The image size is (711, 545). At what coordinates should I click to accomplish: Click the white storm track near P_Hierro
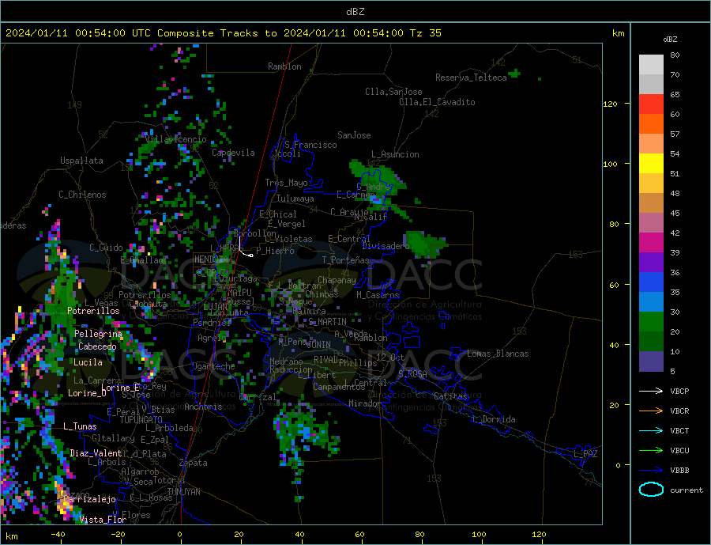(x=244, y=248)
